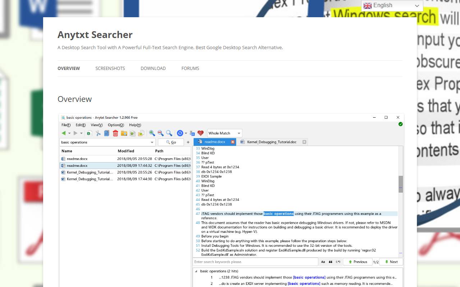
Task: Open the DOWNLOAD page link
Action: (153, 69)
